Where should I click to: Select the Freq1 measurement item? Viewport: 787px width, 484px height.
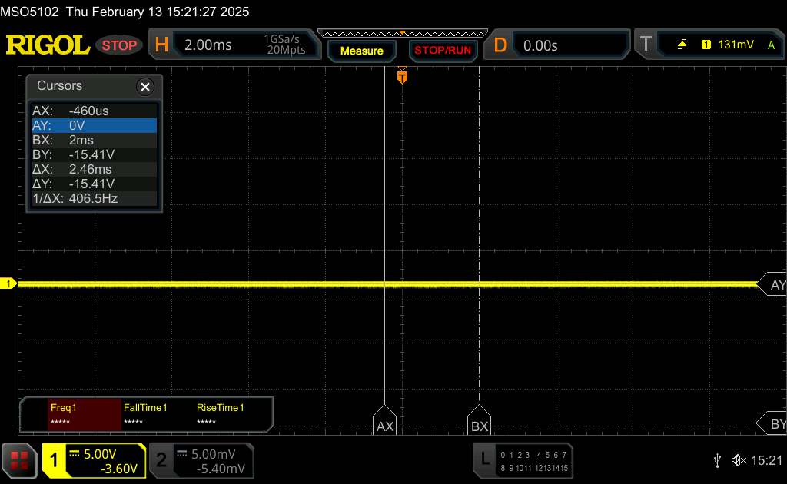[85, 414]
